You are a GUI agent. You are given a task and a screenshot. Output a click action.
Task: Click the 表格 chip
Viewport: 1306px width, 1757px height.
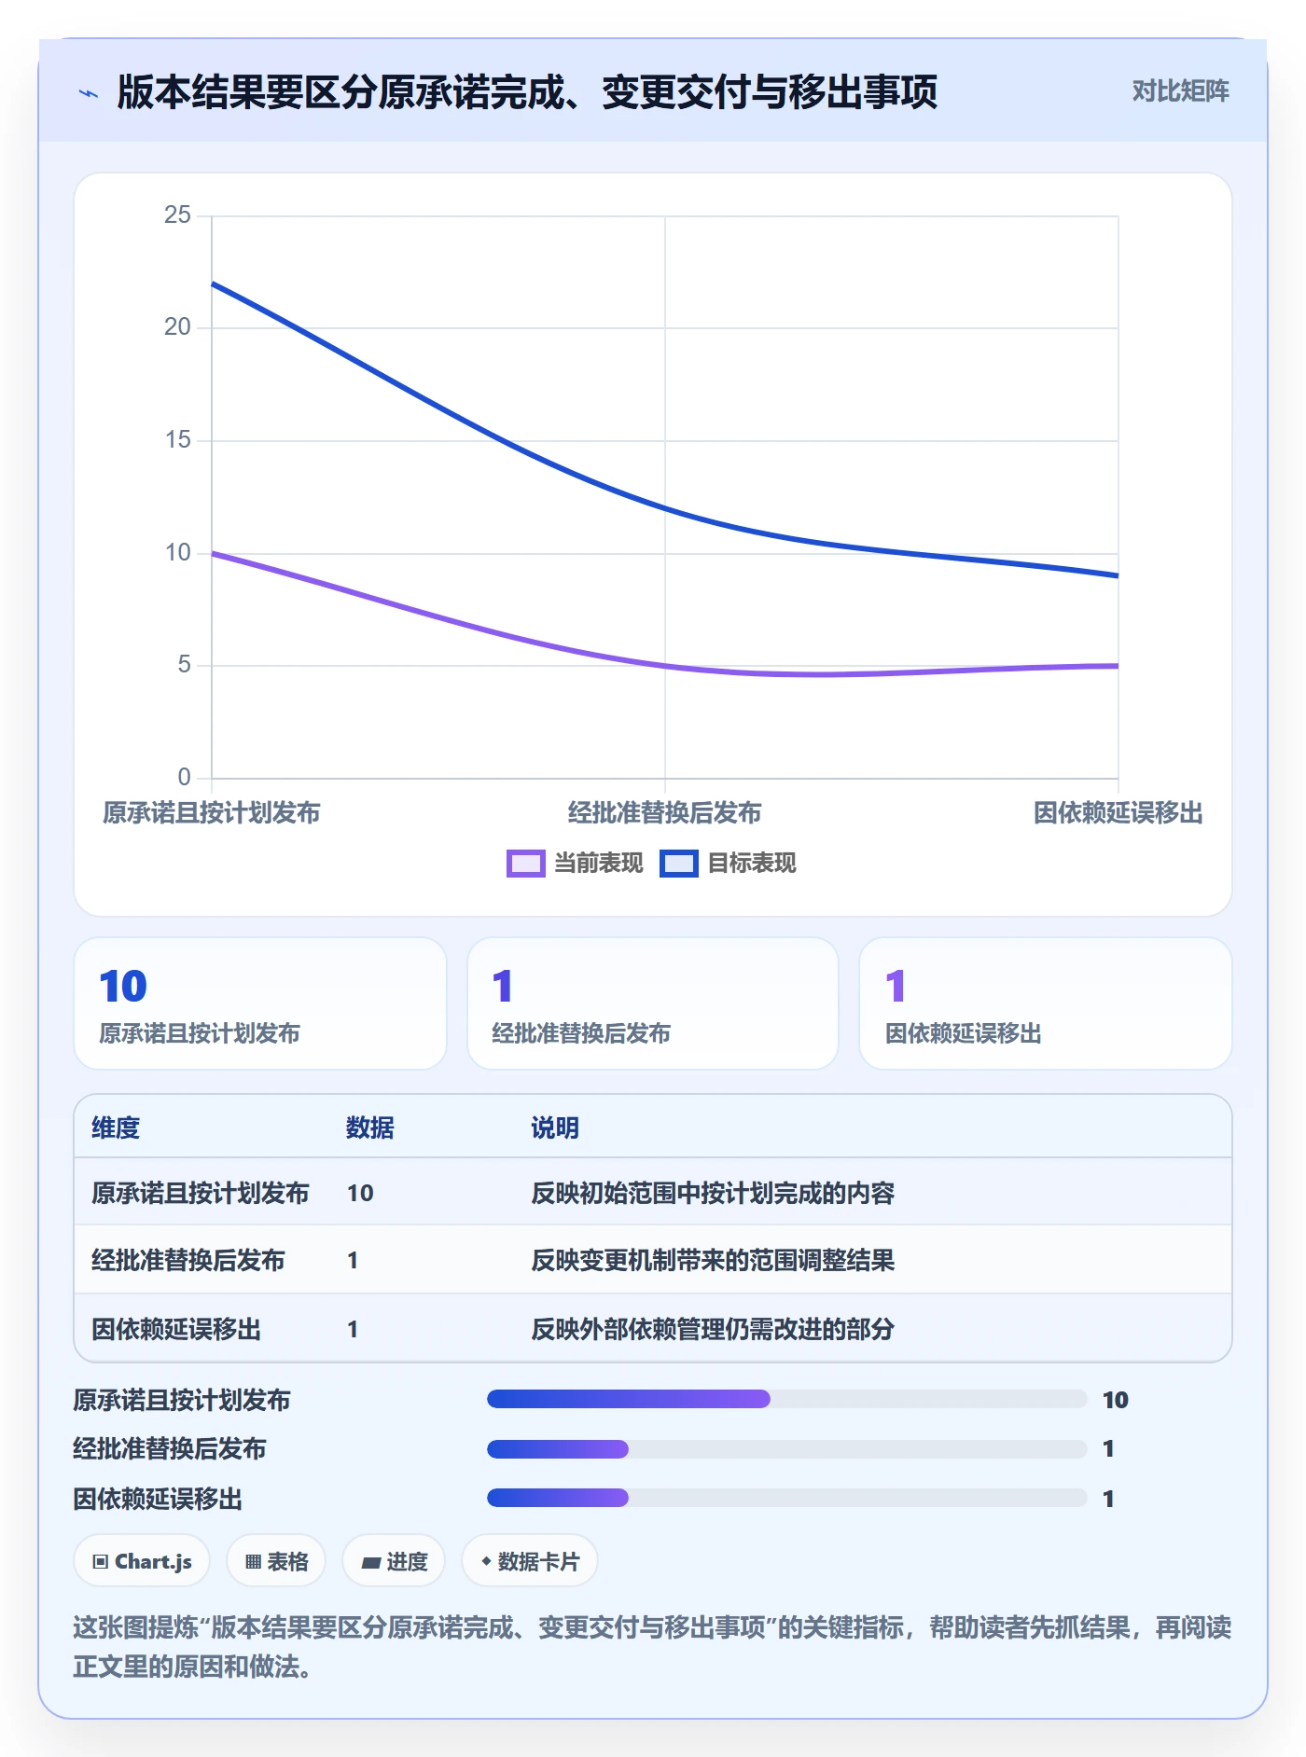pyautogui.click(x=276, y=1561)
